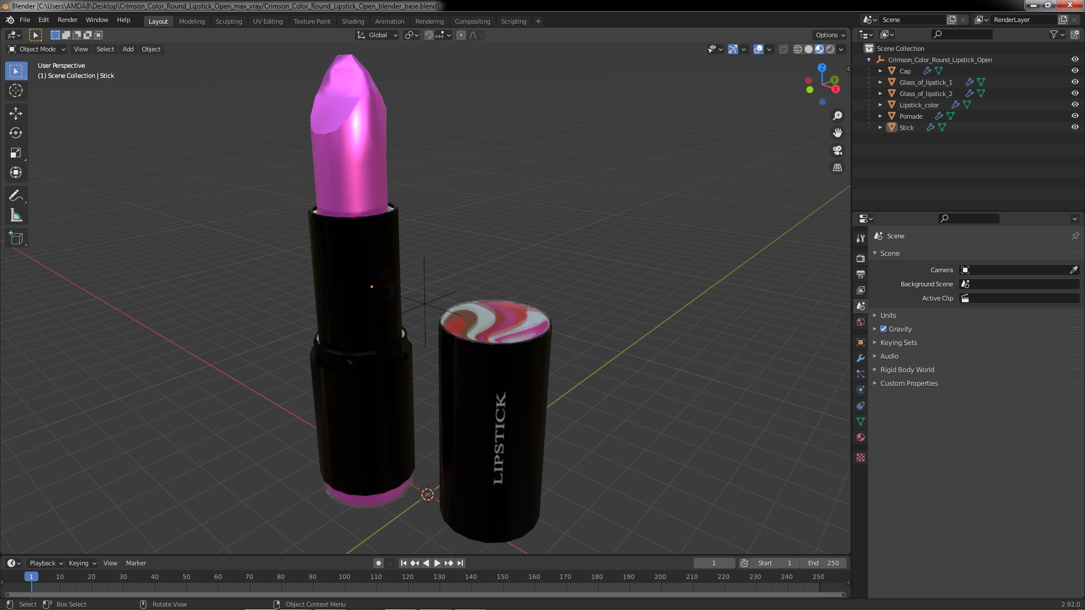Activate the Cursor tool
This screenshot has height=610, width=1085.
point(16,90)
